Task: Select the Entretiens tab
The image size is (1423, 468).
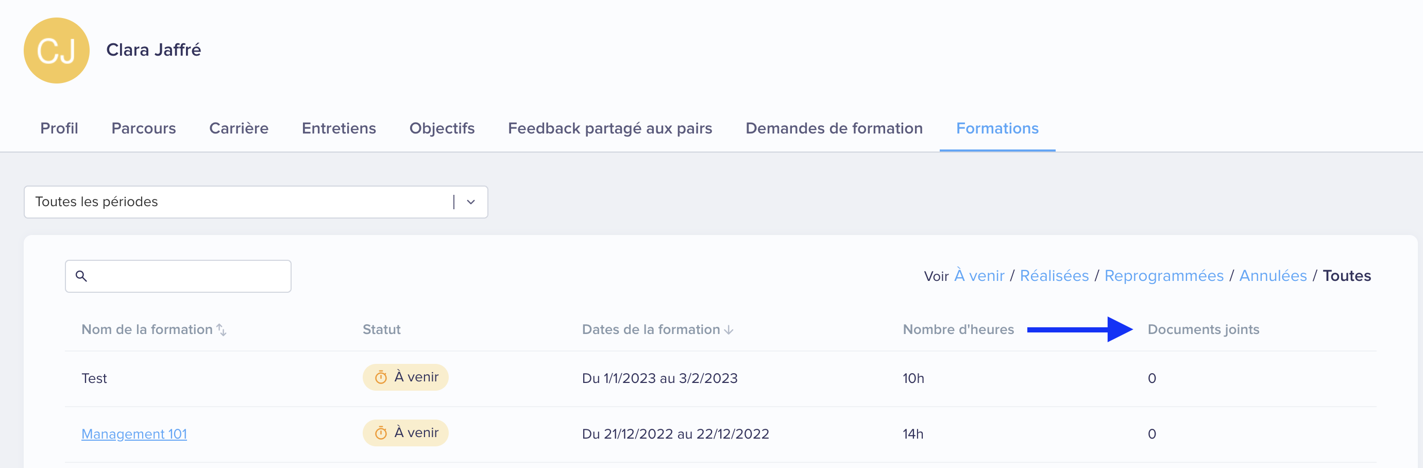Action: (338, 128)
